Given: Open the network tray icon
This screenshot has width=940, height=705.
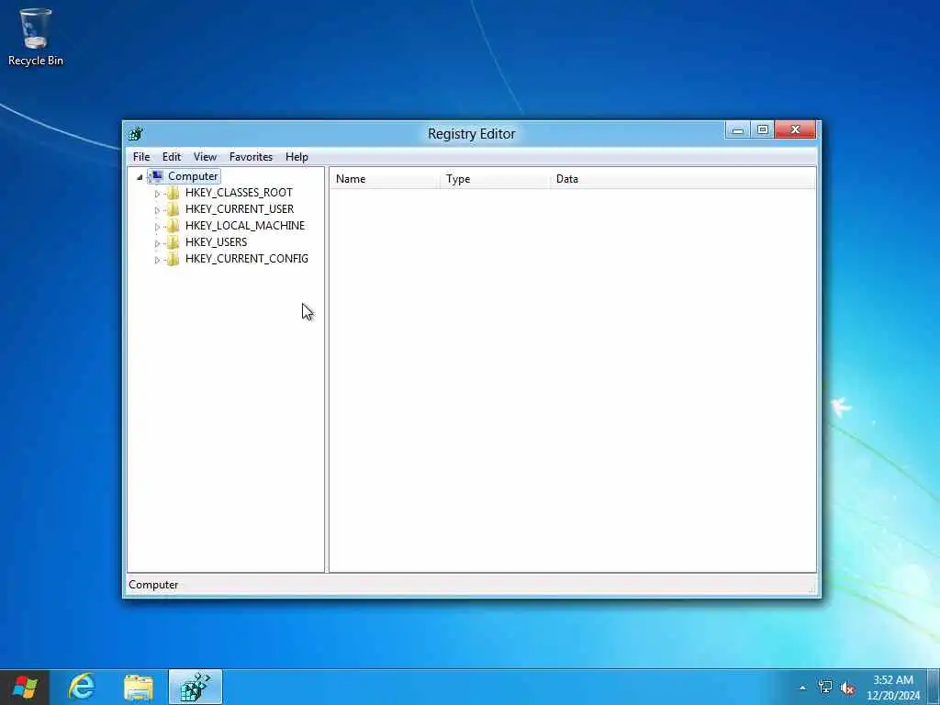Looking at the screenshot, I should click(825, 687).
